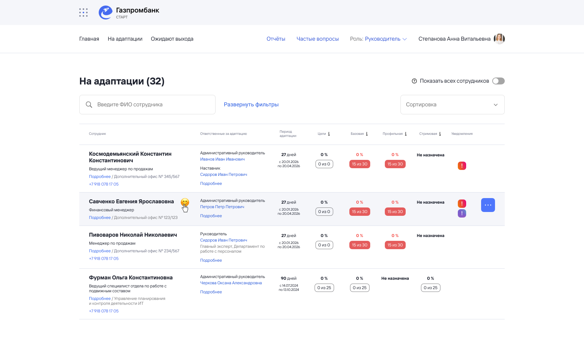This screenshot has height=343, width=584.
Task: Open the Отчёты link
Action: (x=276, y=39)
